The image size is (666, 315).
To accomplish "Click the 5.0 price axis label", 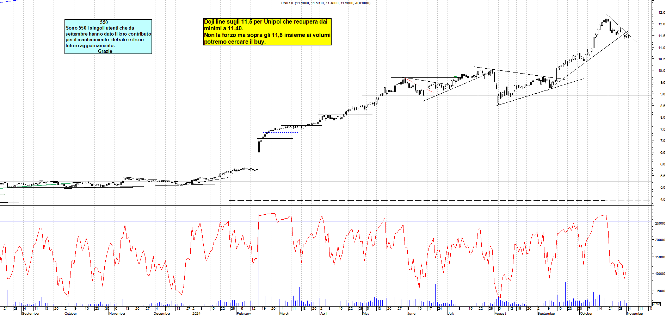I will click(x=662, y=188).
